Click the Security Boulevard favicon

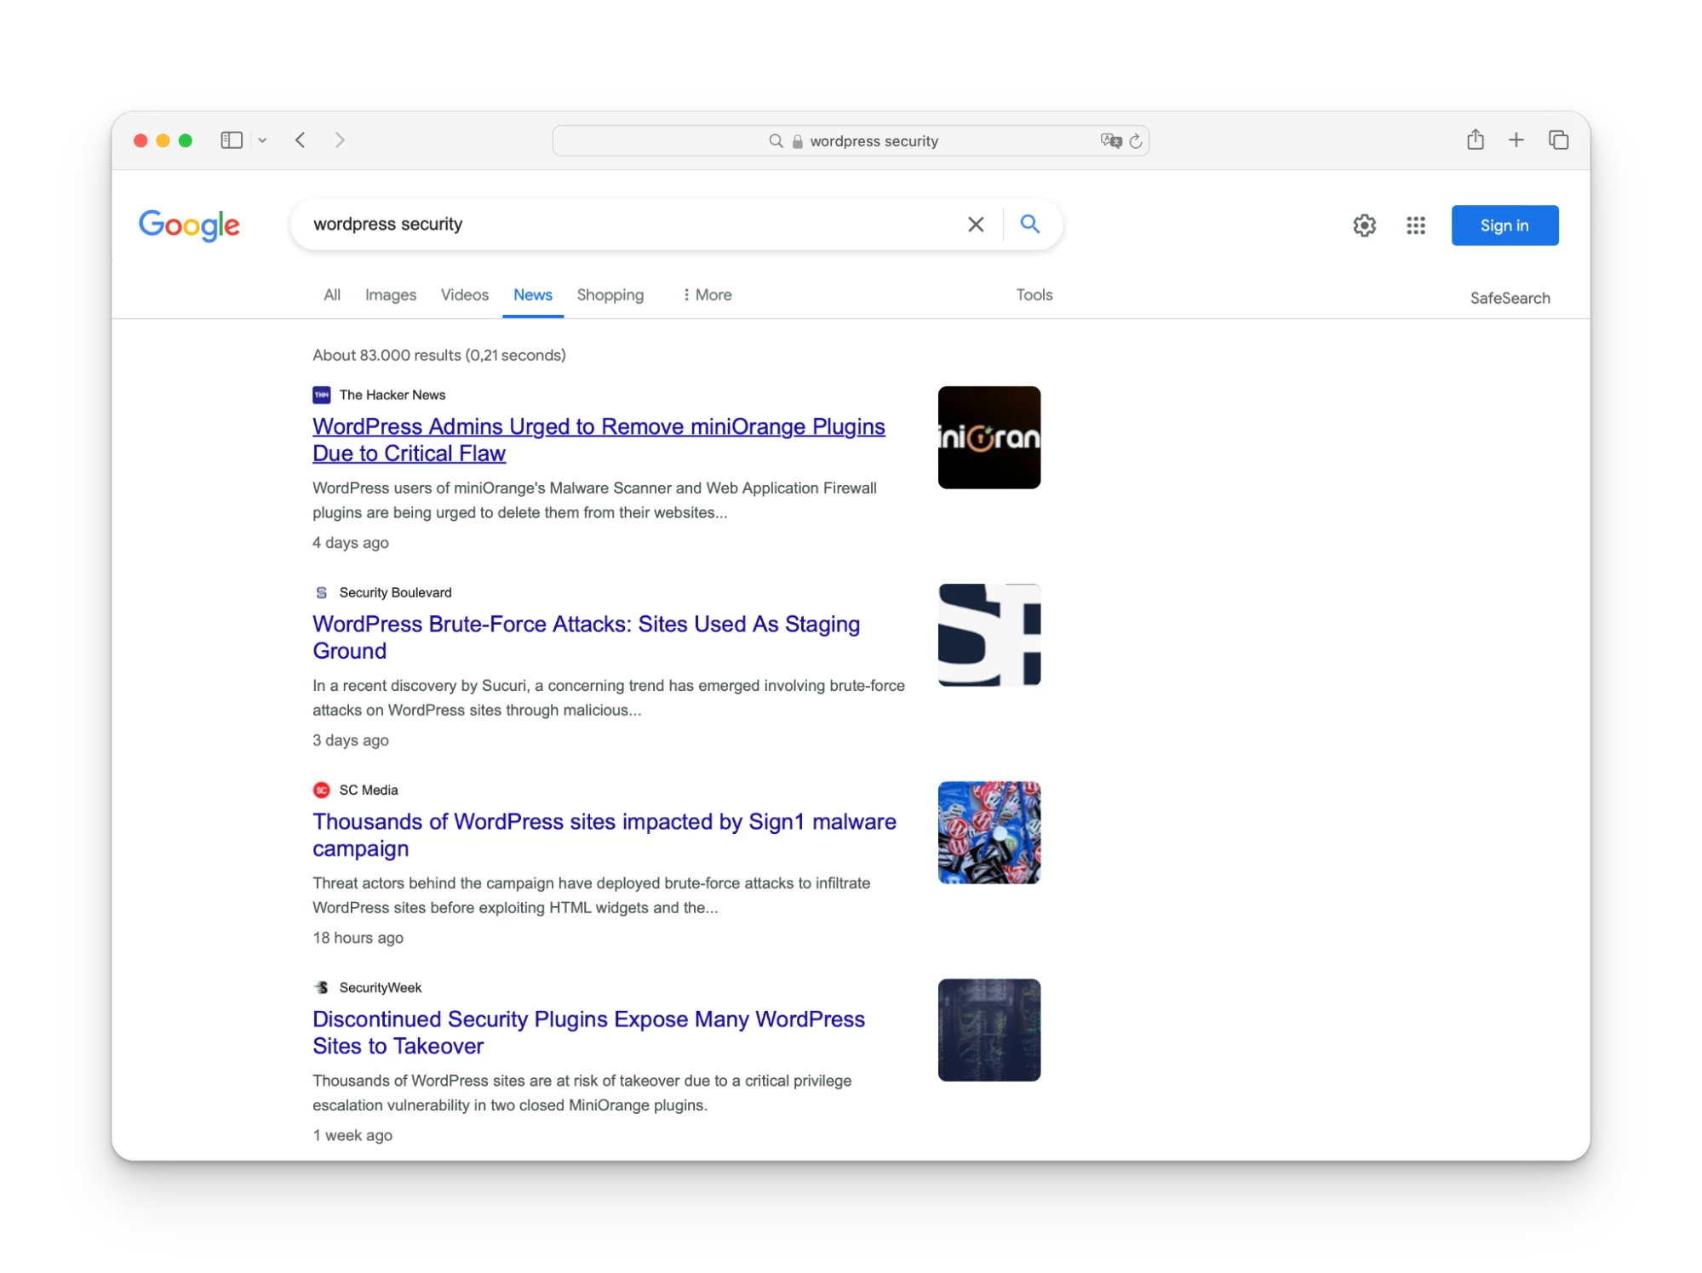(322, 592)
